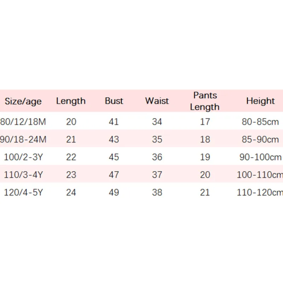283x283 pixels.
Task: Select the 120/4-5Y size row label
Action: click(x=23, y=192)
